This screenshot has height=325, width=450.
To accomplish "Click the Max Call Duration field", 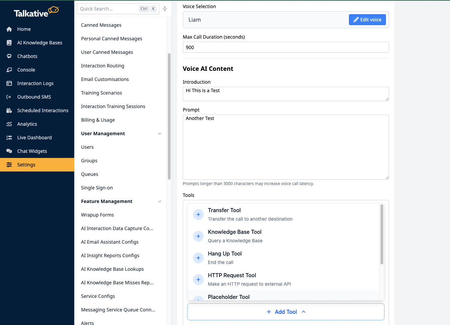I will coord(286,47).
